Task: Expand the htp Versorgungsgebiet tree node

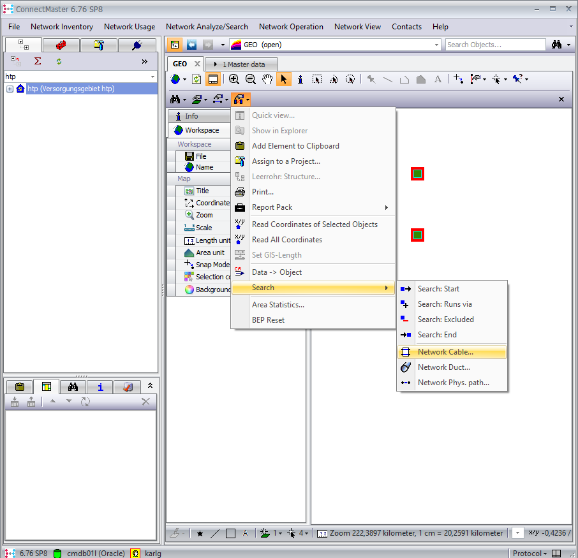Action: pos(10,89)
